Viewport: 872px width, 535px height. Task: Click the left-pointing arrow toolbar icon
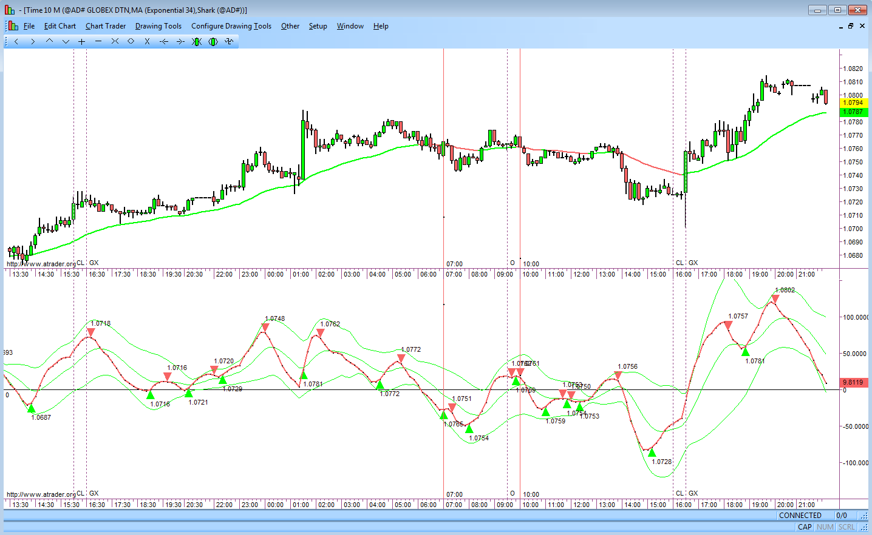tap(164, 41)
